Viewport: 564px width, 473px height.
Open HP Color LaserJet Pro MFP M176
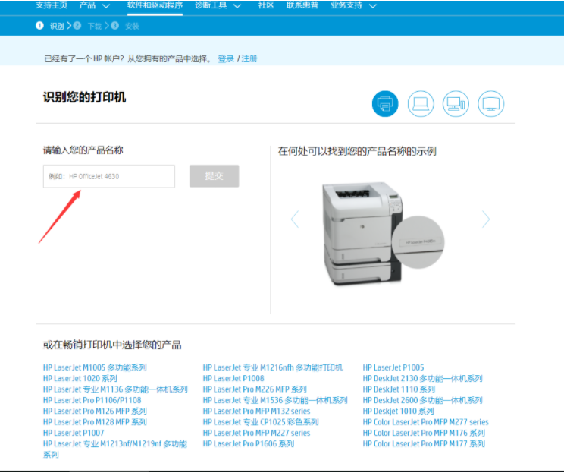click(424, 433)
